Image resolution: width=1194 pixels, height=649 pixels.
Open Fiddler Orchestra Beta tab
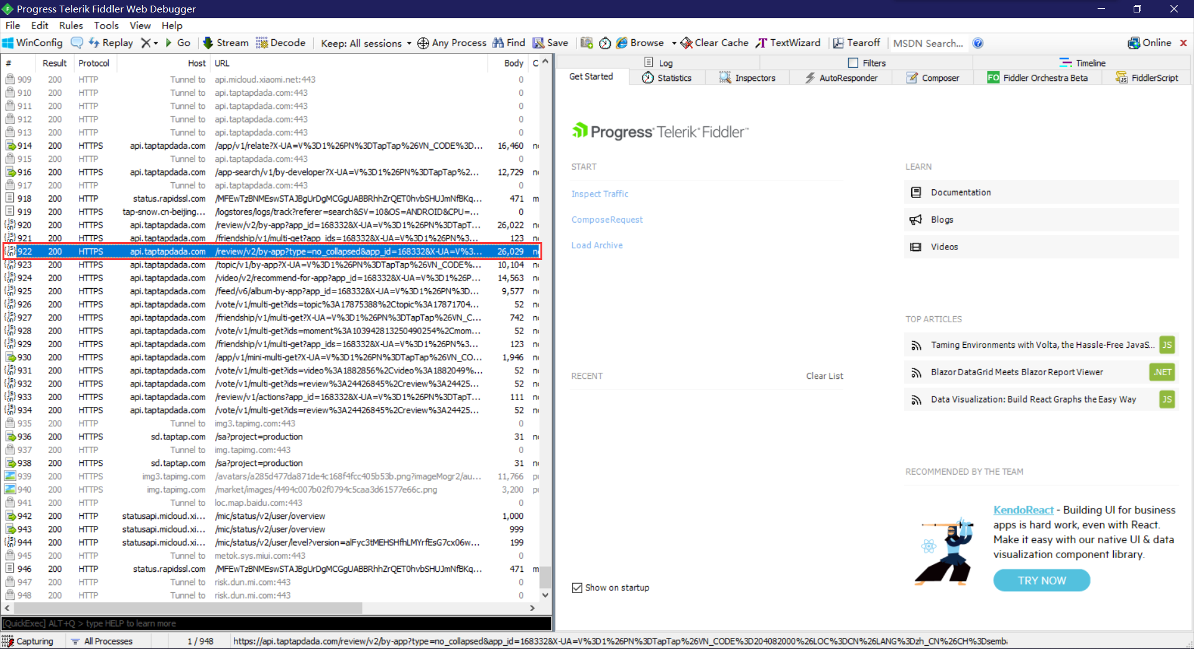(x=1037, y=78)
